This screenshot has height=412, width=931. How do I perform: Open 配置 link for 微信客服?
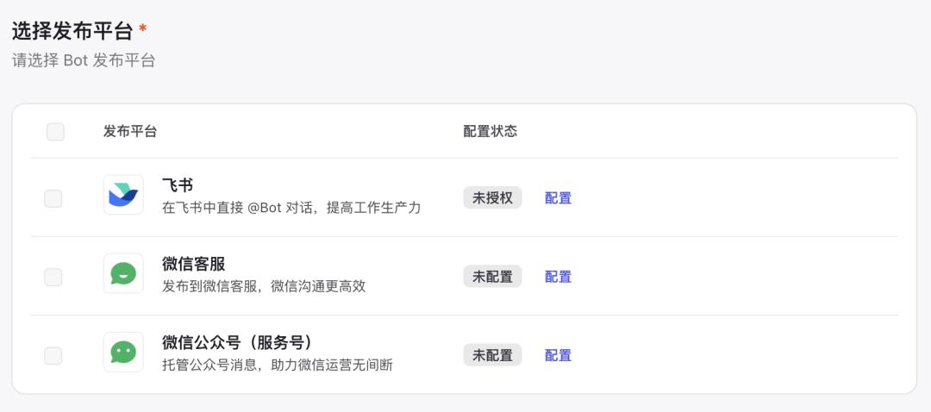coord(558,277)
